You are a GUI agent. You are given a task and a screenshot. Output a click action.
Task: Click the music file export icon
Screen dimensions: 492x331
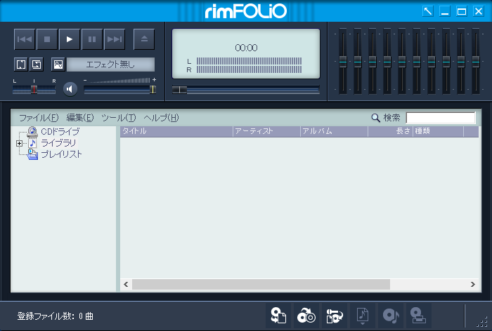(363, 316)
